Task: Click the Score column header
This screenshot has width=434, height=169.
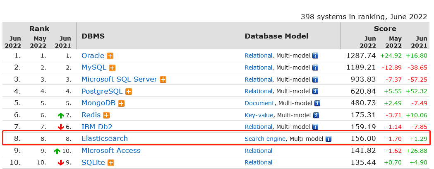Action: (385, 29)
